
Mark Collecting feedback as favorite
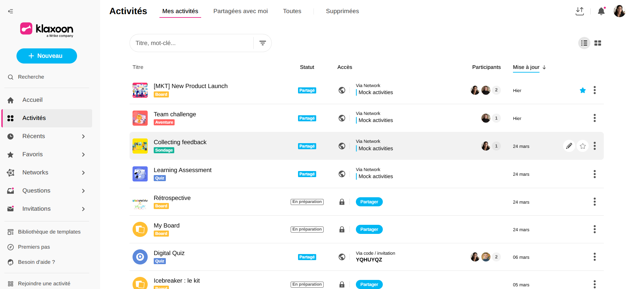click(x=583, y=146)
